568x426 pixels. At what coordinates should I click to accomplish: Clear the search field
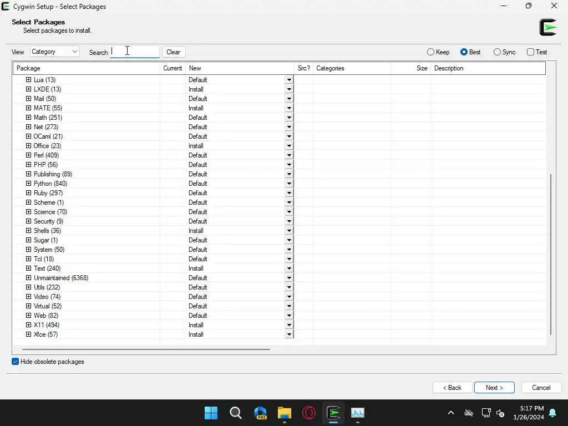coord(174,52)
